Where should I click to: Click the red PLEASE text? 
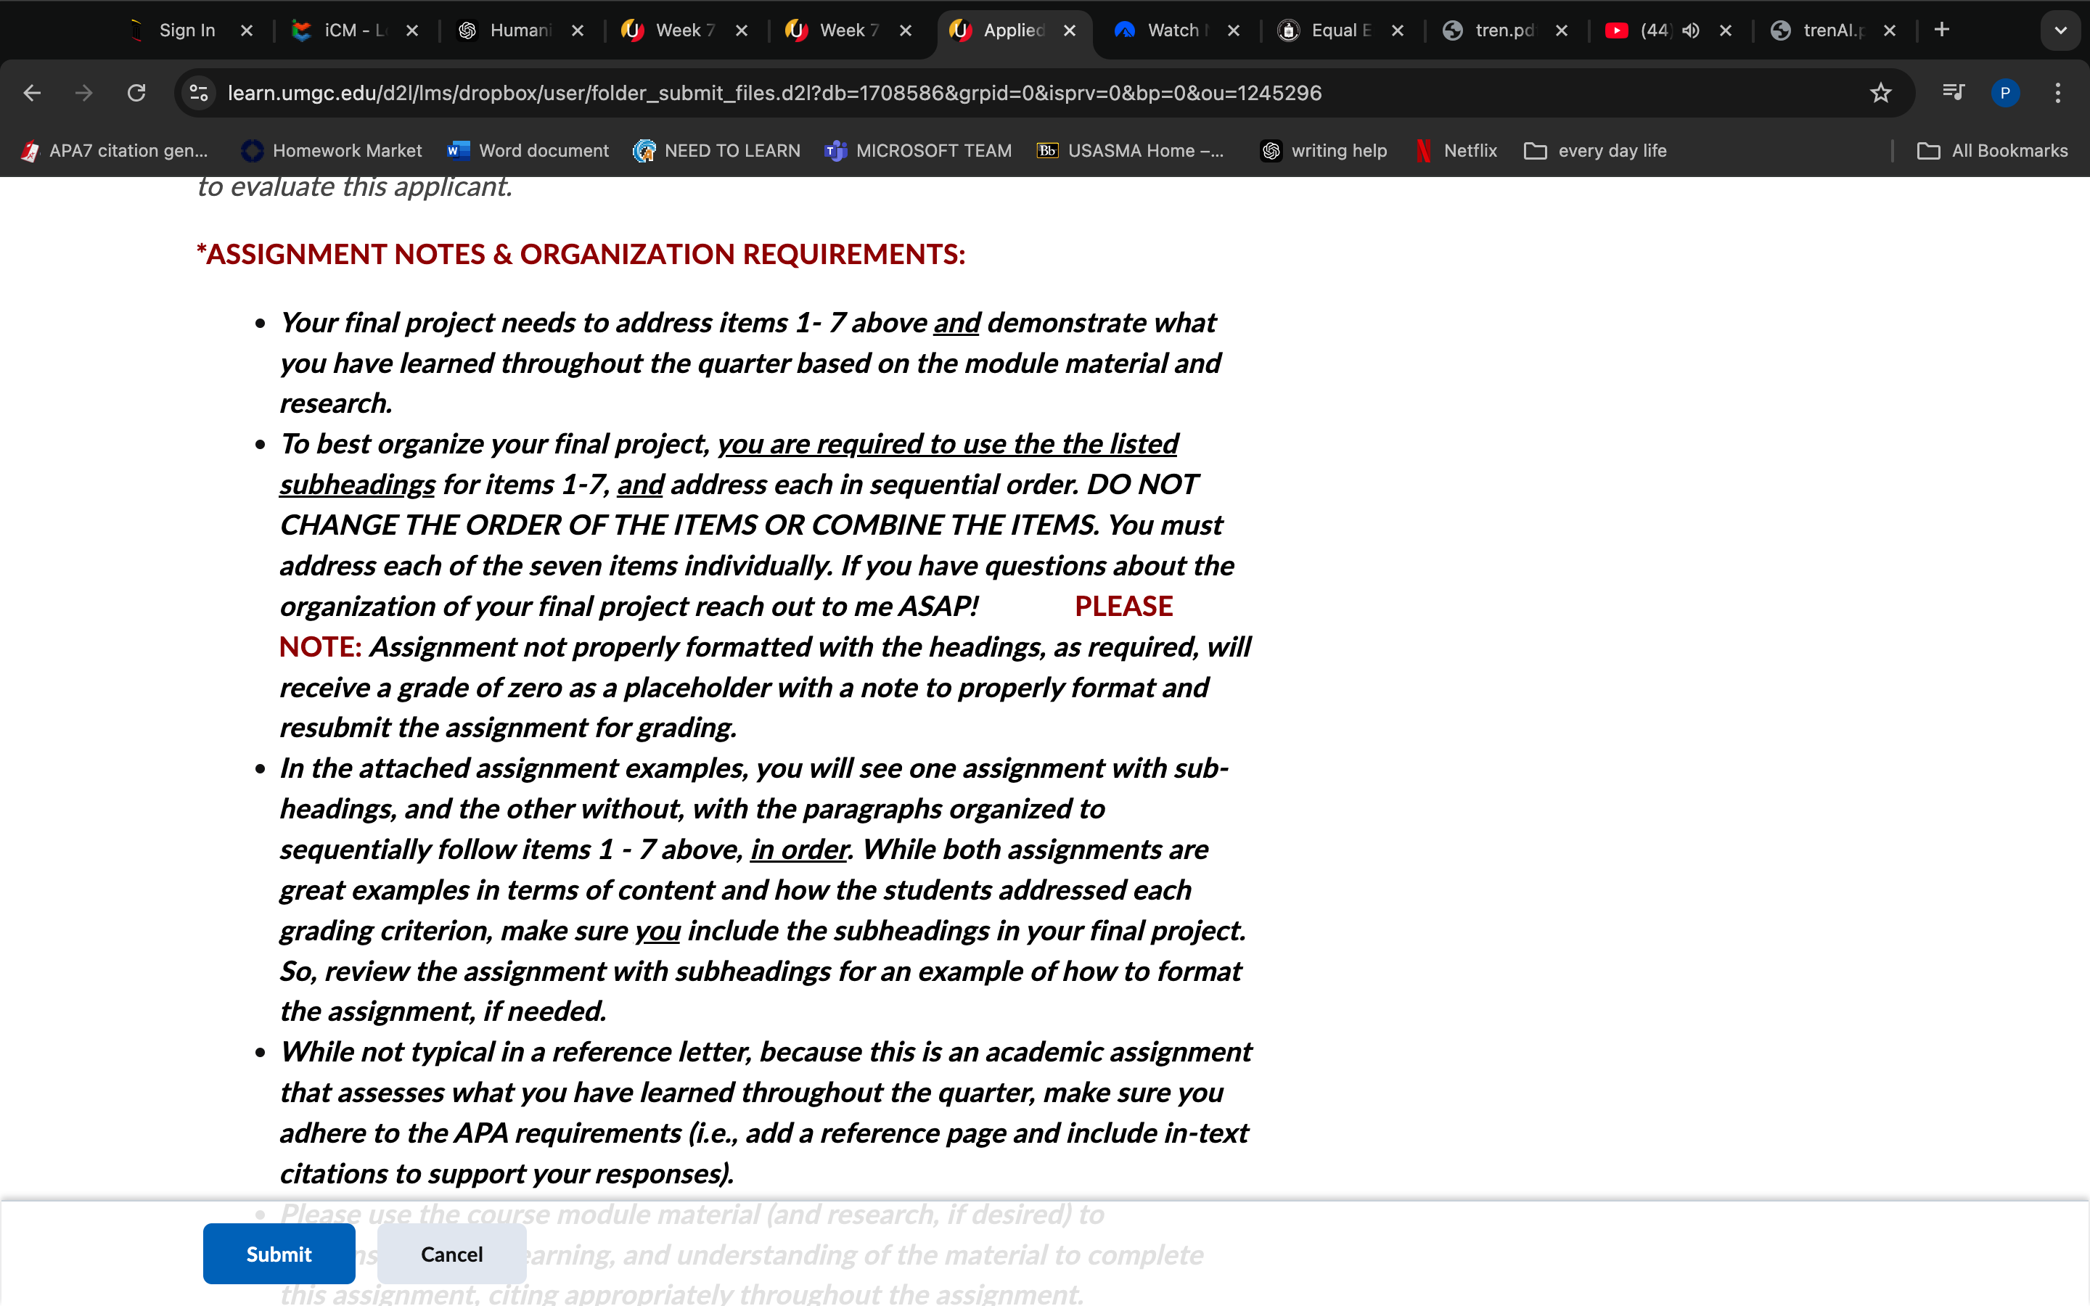tap(1123, 606)
